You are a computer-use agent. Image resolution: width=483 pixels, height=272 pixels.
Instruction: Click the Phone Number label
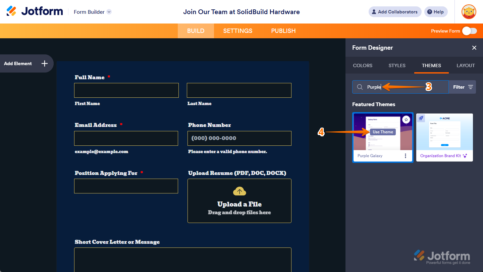pos(210,125)
